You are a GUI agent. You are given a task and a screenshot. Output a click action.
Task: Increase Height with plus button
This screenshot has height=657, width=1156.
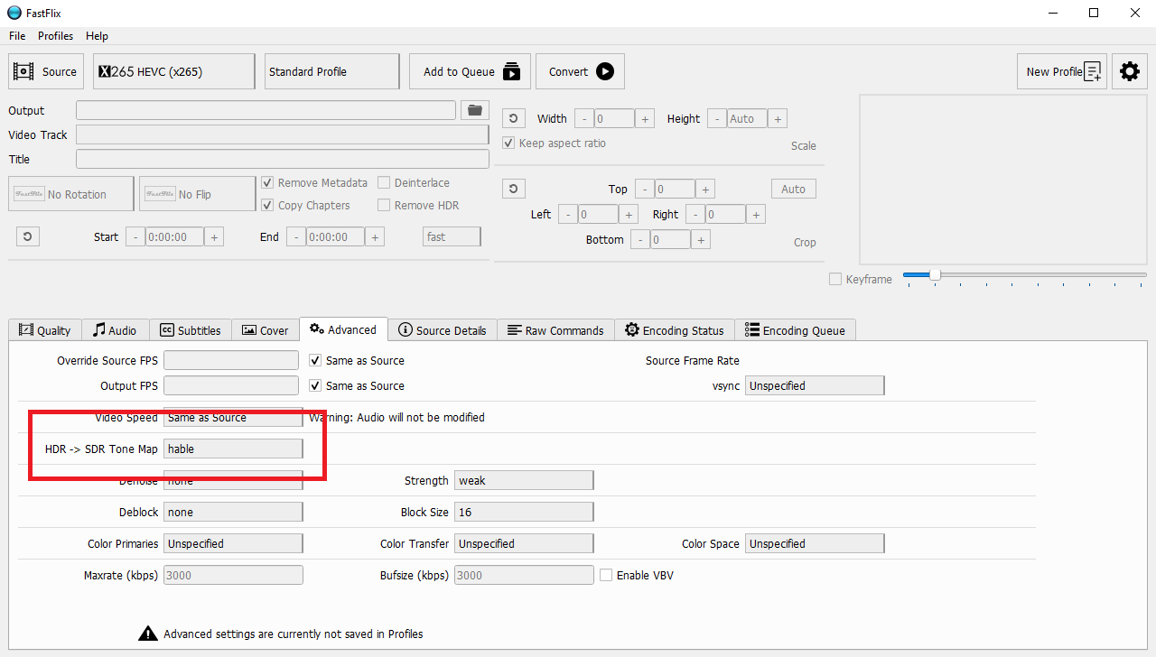777,118
